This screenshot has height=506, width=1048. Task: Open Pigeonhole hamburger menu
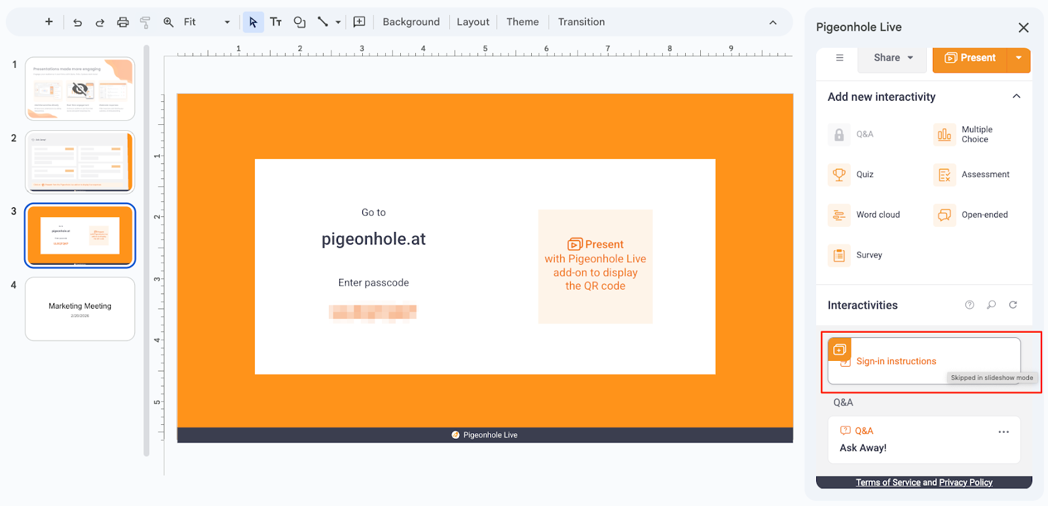840,58
